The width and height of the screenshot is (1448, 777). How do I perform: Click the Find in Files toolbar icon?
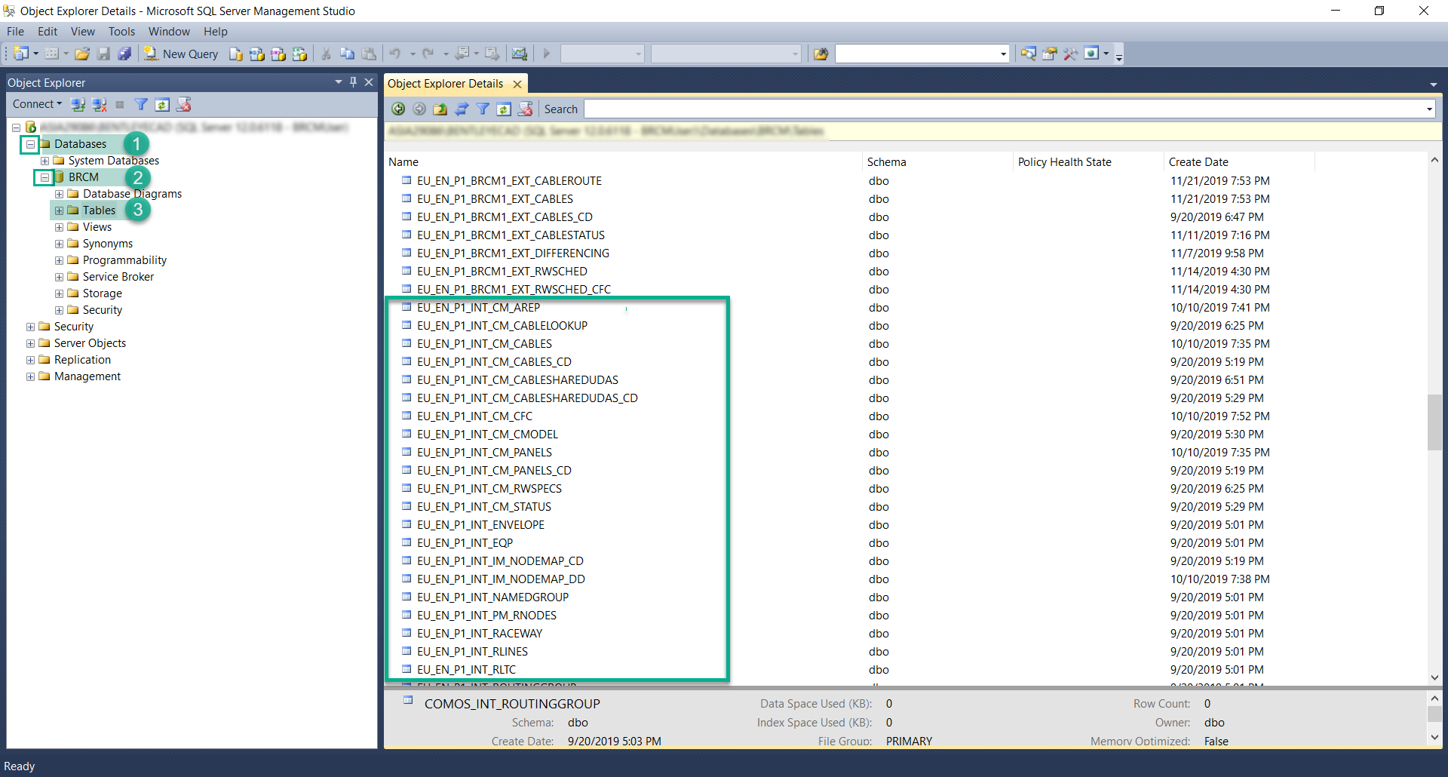821,54
